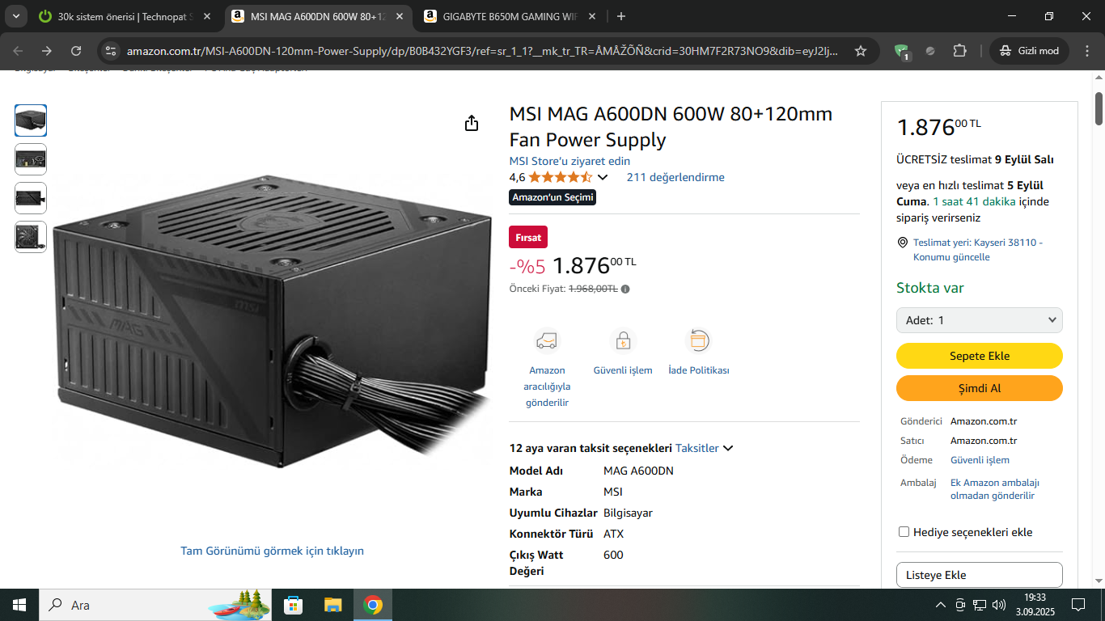Click the Güvenli işlem lock icon
The width and height of the screenshot is (1105, 621).
coord(623,340)
